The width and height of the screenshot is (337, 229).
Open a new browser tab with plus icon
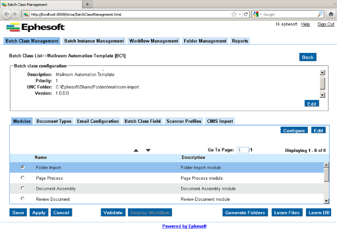click(88, 4)
